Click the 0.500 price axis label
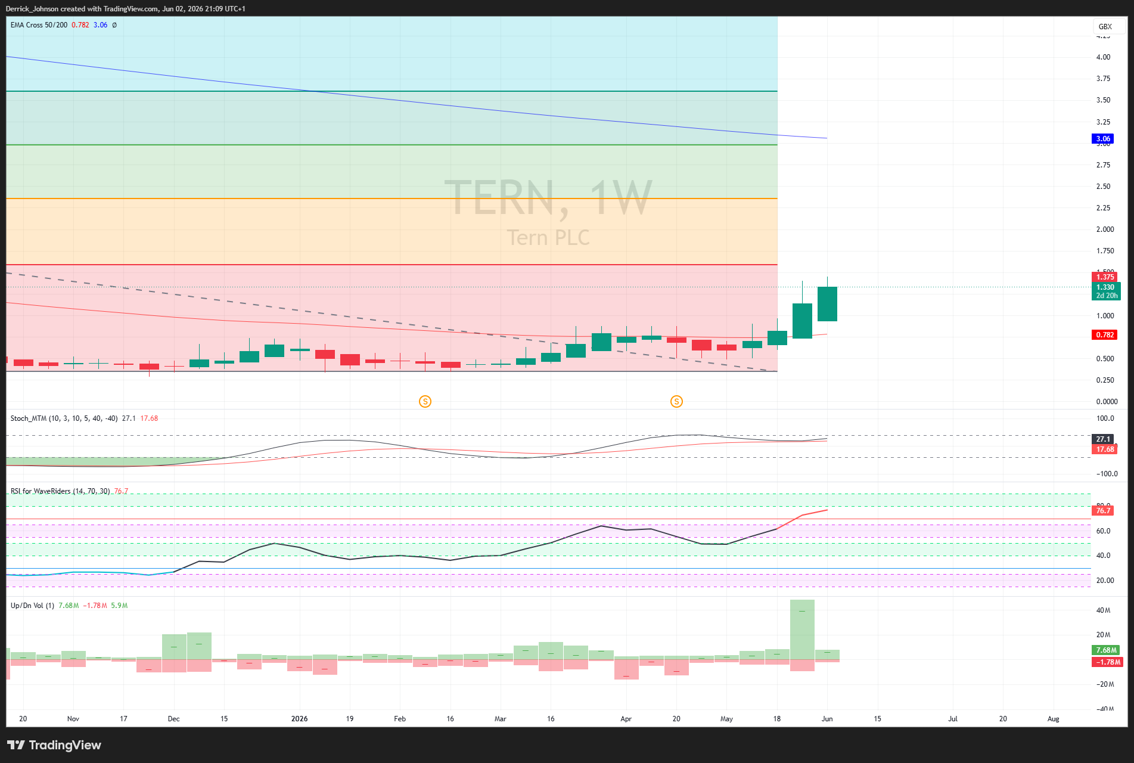 (x=1105, y=359)
